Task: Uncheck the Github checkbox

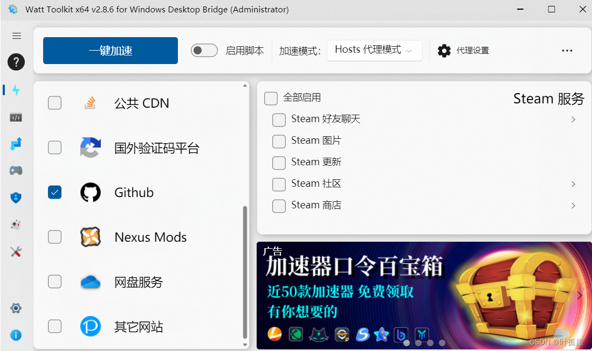Action: (x=55, y=192)
